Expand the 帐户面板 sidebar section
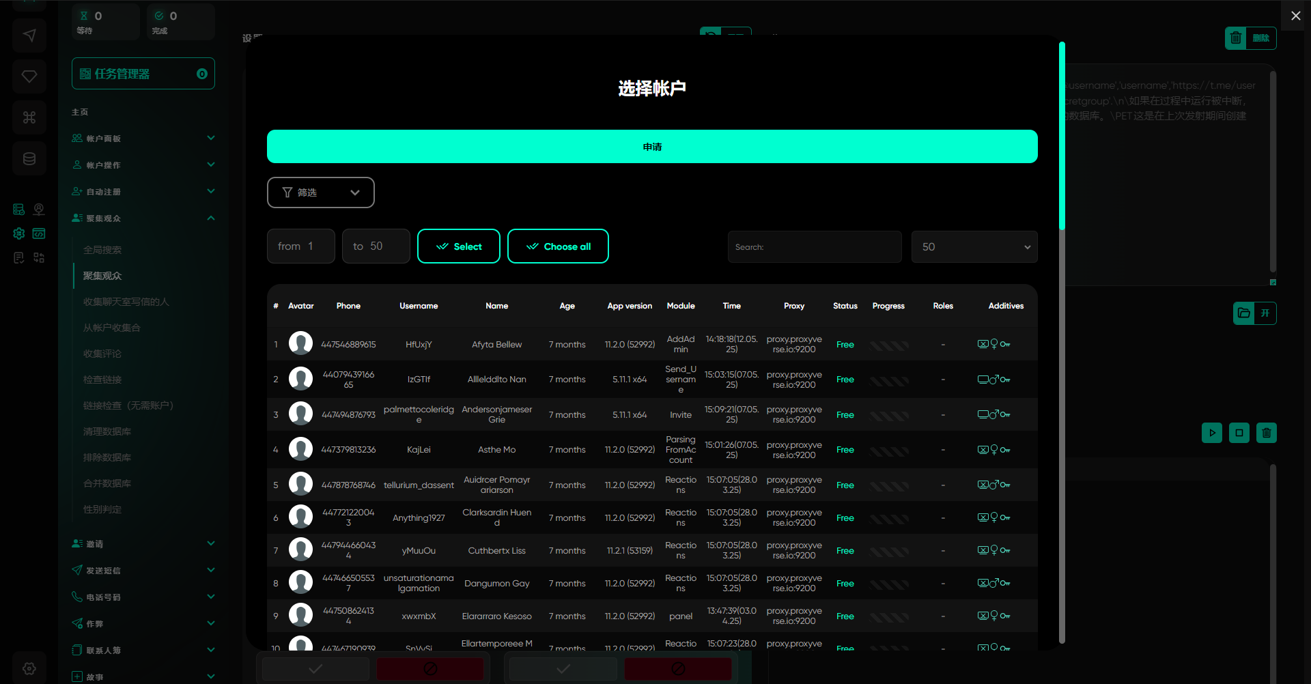 pos(143,139)
